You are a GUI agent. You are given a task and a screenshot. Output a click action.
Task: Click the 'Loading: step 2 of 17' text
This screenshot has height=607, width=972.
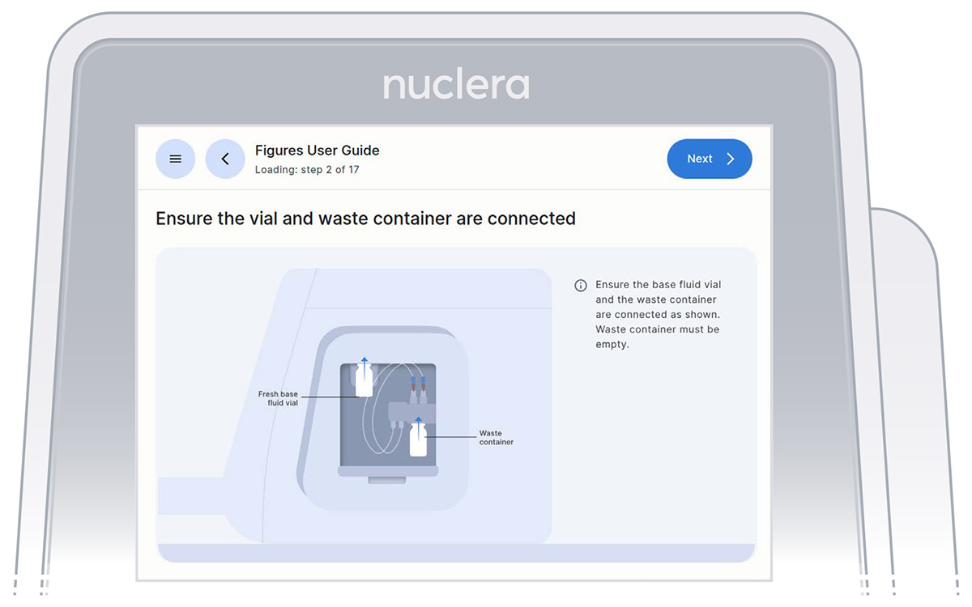(x=307, y=170)
